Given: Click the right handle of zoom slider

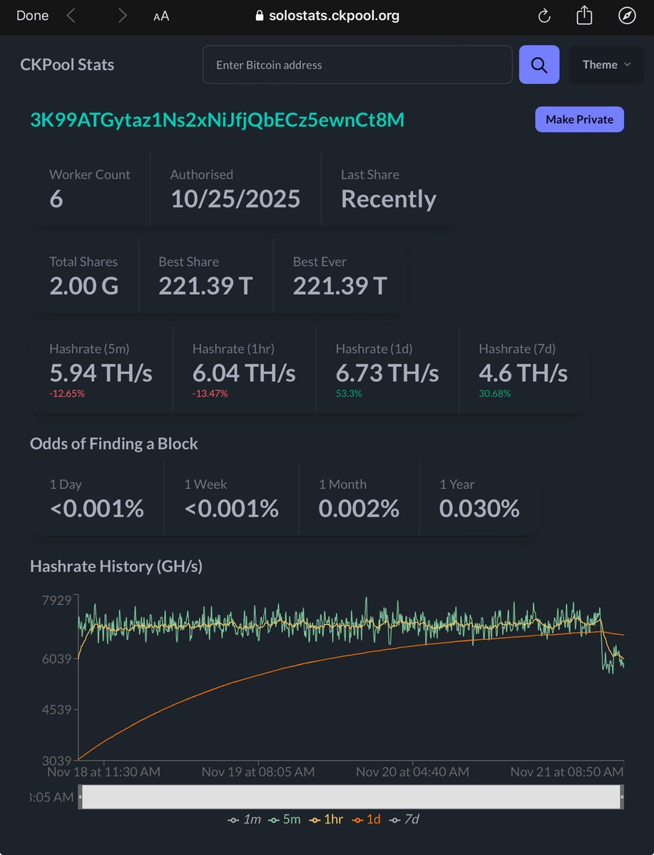Looking at the screenshot, I should 621,797.
